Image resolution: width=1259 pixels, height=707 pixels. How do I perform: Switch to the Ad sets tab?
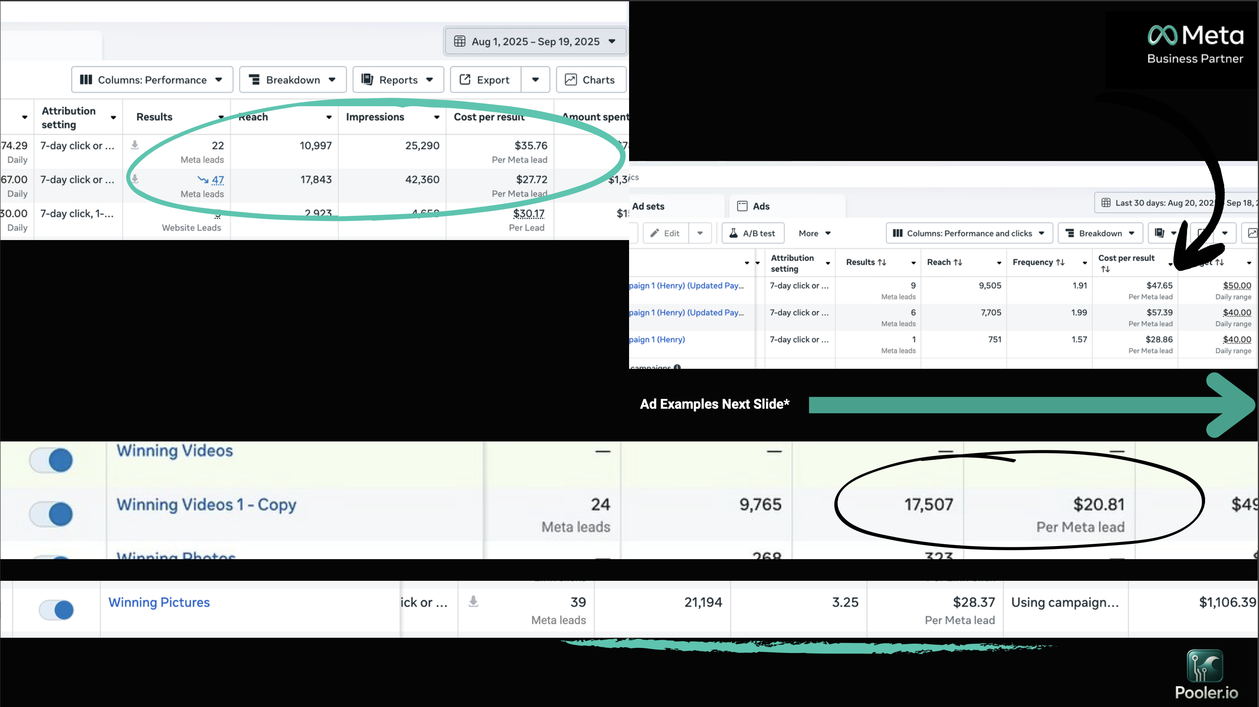pyautogui.click(x=648, y=206)
